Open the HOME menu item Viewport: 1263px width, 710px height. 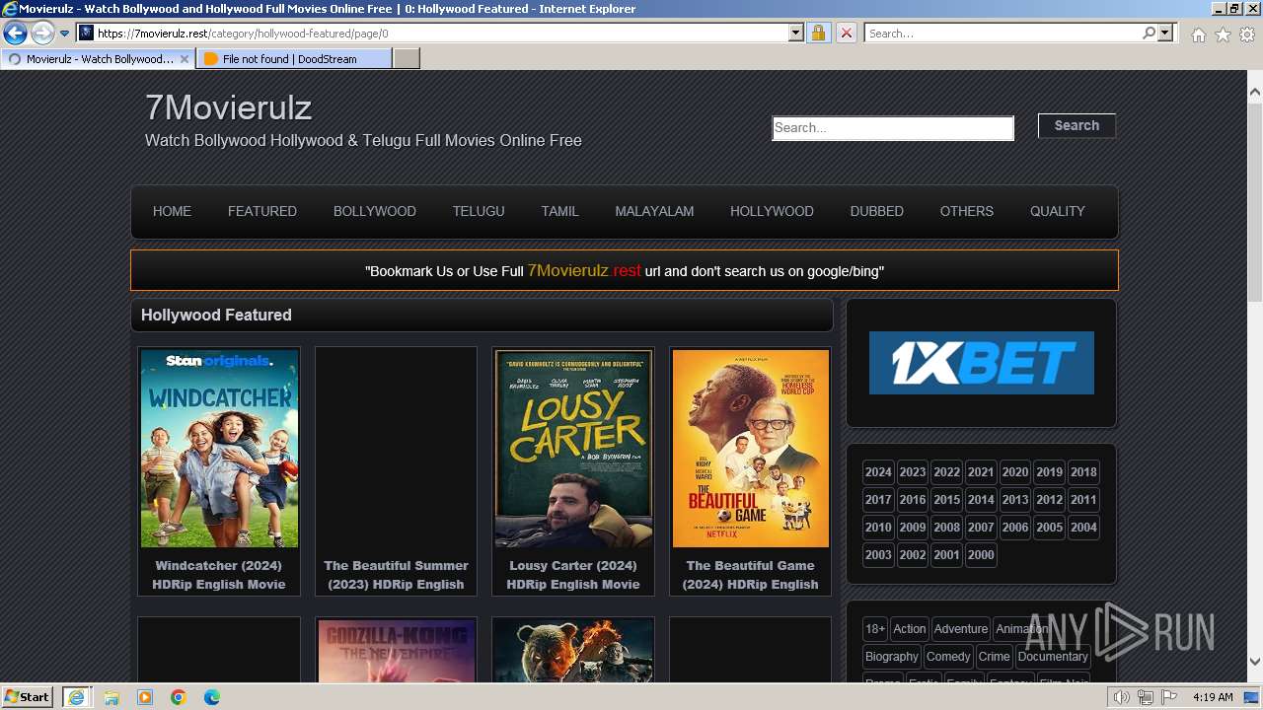click(x=172, y=211)
